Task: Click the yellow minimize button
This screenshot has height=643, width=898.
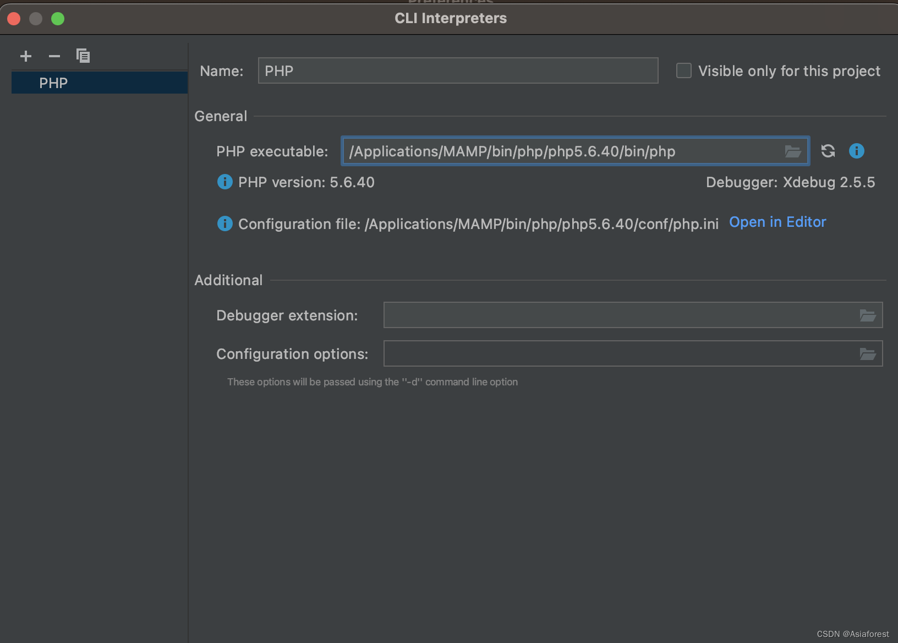Action: coord(35,18)
